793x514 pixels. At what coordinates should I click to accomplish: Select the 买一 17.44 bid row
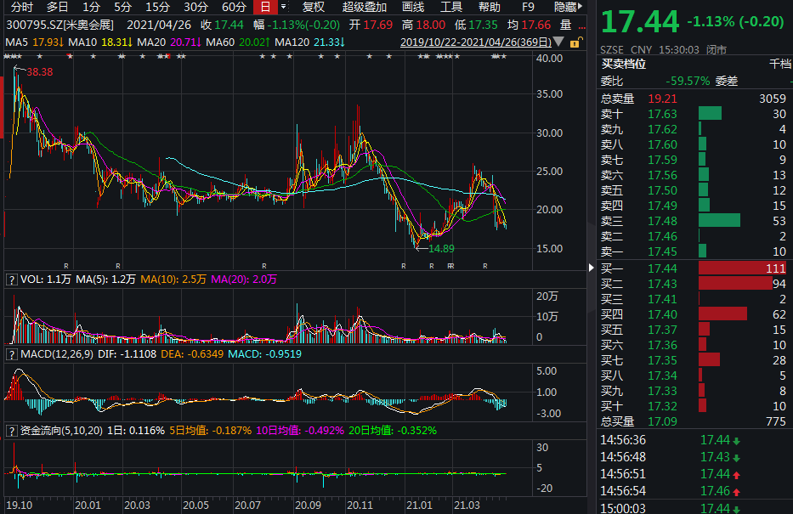694,268
